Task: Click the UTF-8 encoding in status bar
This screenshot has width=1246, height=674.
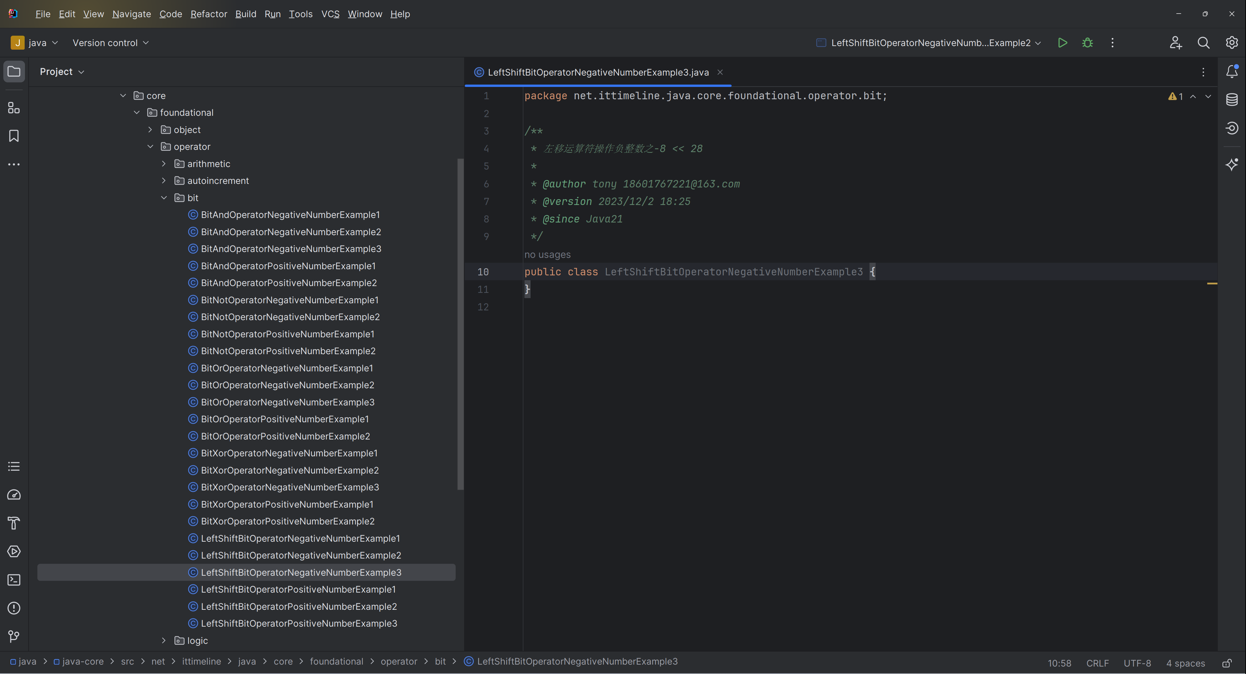Action: [x=1137, y=663]
